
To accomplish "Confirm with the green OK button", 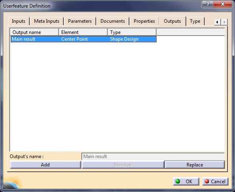I will [x=186, y=181].
